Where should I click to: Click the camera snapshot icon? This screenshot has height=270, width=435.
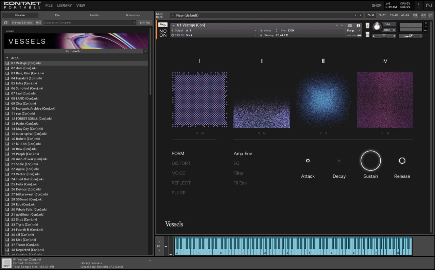[x=350, y=25]
